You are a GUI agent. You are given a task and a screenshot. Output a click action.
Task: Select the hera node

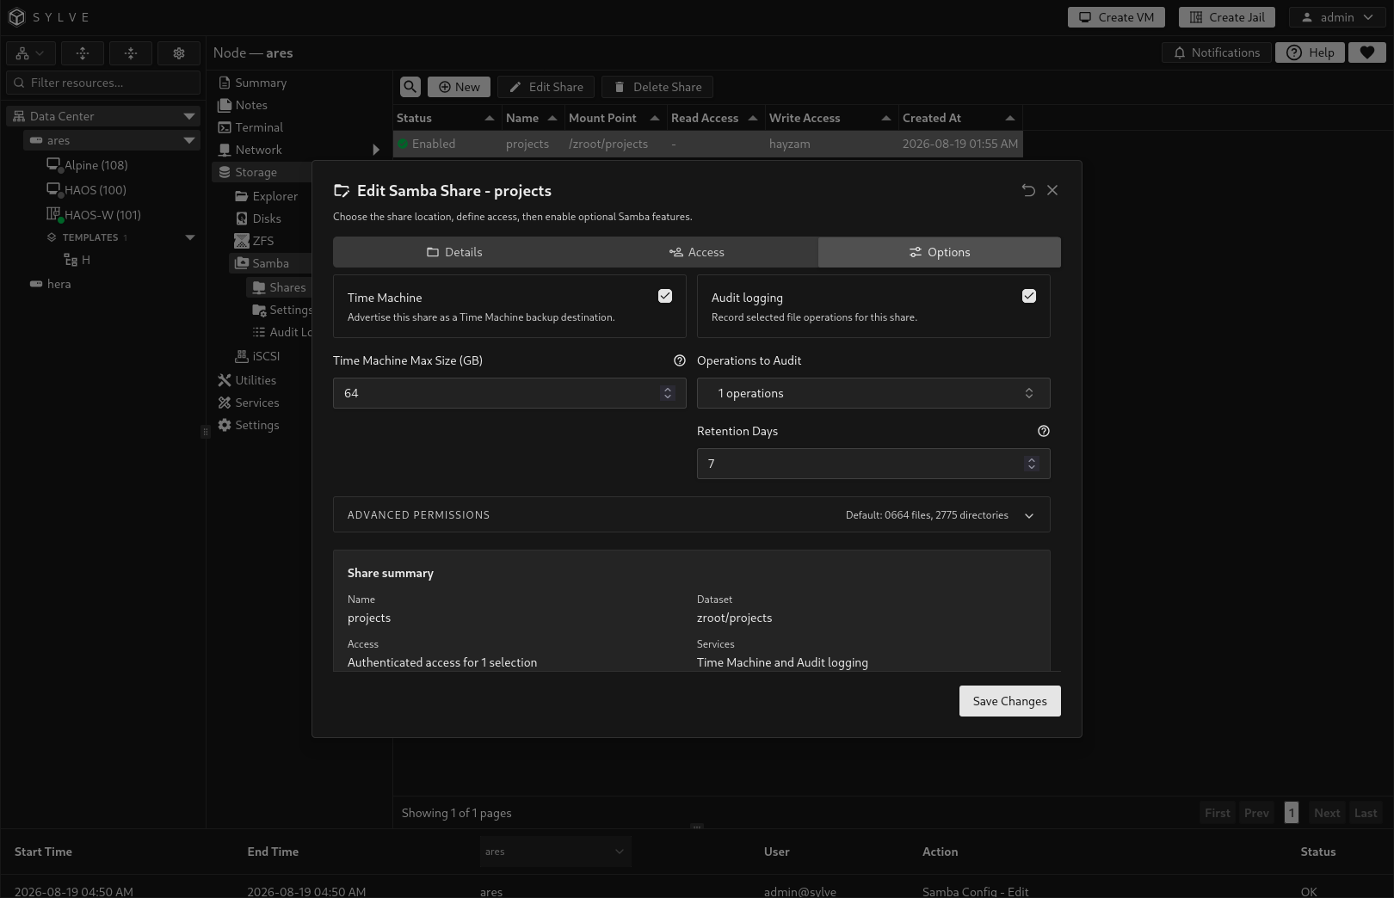coord(50,284)
